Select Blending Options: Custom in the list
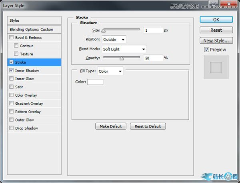240x183 pixels. pyautogui.click(x=34, y=29)
